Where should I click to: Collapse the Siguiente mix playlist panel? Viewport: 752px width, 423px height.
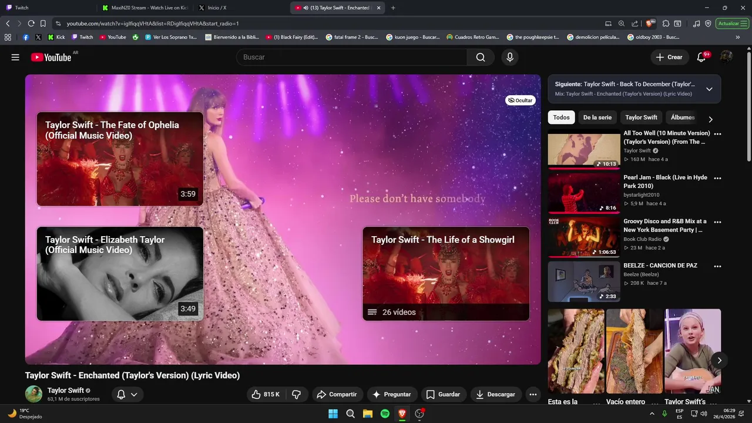click(709, 89)
